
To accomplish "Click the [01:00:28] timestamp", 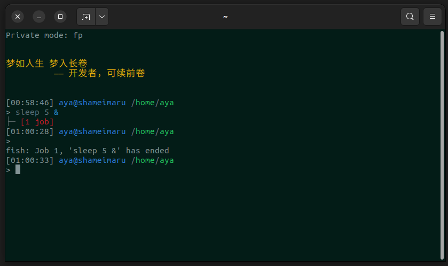I will coord(30,131).
